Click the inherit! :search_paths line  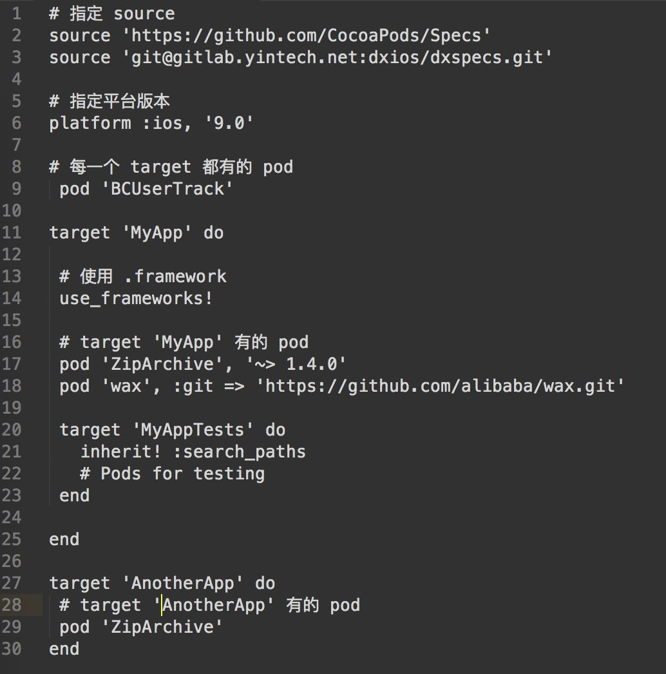tap(193, 452)
